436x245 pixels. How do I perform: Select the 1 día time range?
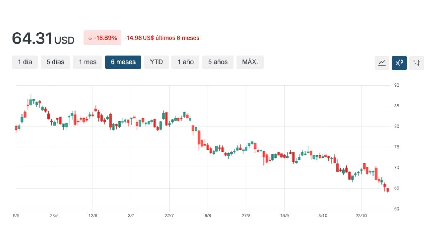point(25,62)
